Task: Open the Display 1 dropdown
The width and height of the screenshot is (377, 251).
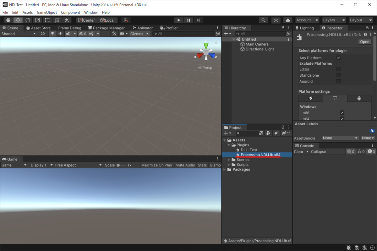Action: tap(41, 165)
